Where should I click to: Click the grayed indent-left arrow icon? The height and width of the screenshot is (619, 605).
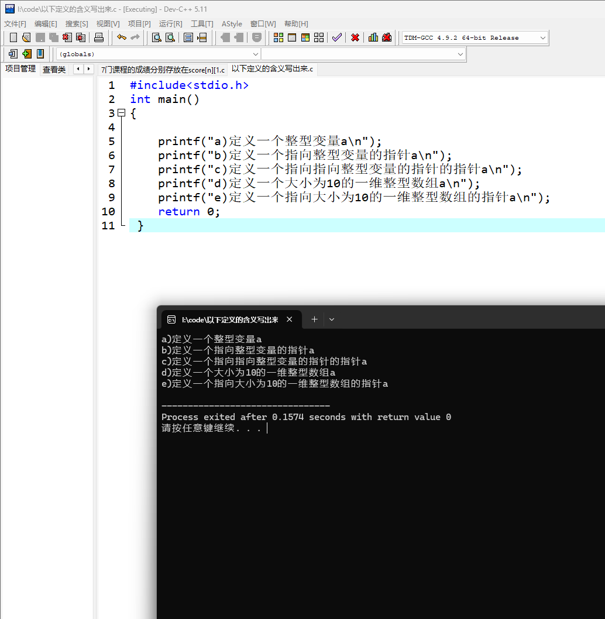[225, 37]
